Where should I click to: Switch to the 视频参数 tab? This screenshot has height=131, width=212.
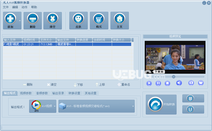click(x=26, y=93)
